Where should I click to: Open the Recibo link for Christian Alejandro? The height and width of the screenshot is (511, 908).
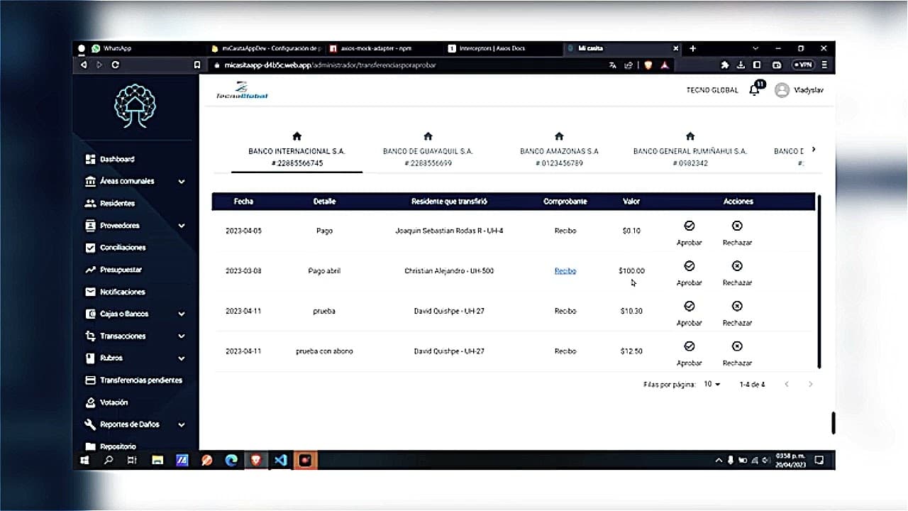[x=565, y=271]
